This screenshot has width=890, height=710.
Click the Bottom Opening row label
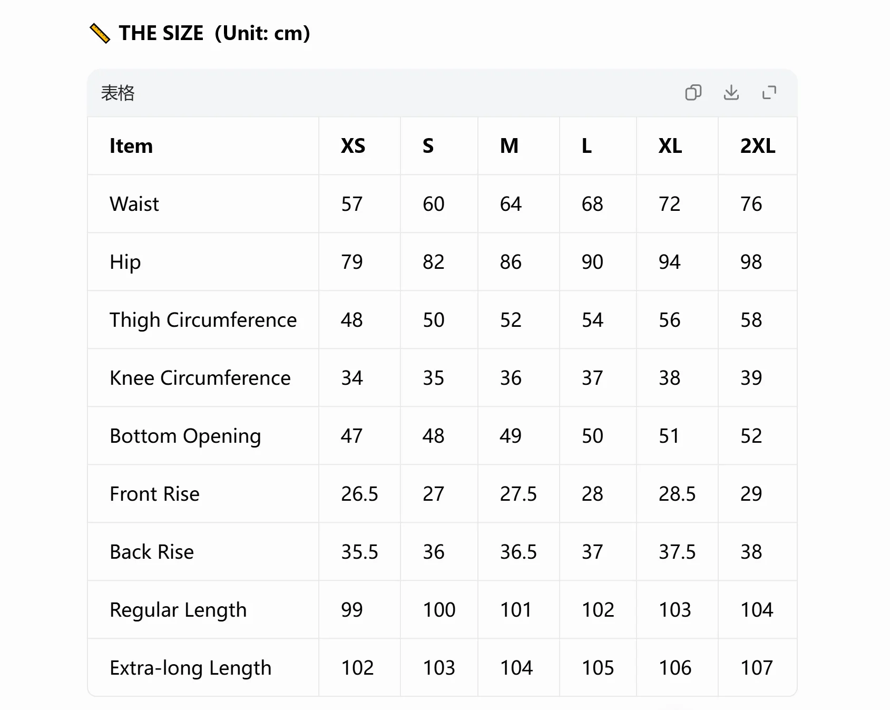coord(185,436)
